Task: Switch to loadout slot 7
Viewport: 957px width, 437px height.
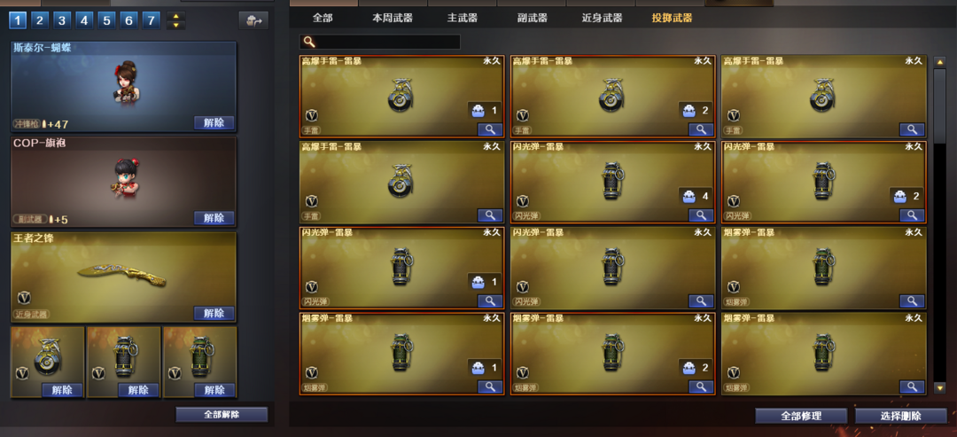Action: (x=152, y=20)
